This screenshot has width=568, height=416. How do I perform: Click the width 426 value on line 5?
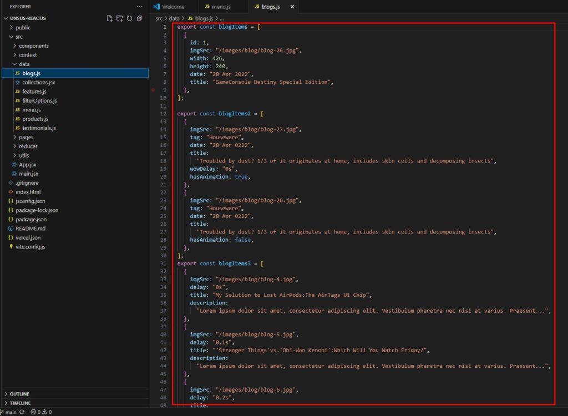pyautogui.click(x=217, y=58)
